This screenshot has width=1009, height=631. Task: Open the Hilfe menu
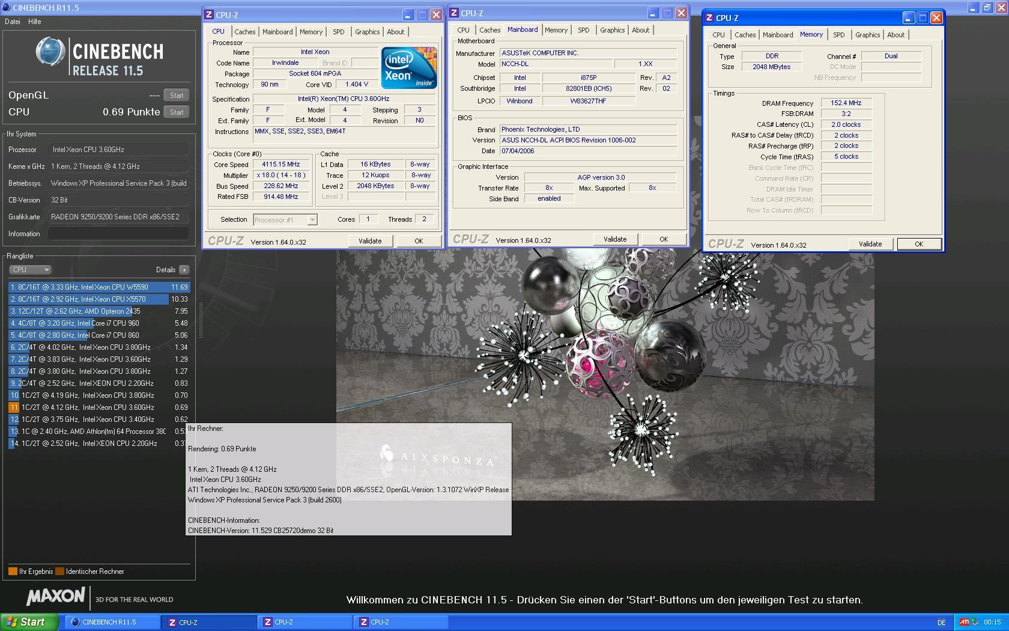pos(35,22)
